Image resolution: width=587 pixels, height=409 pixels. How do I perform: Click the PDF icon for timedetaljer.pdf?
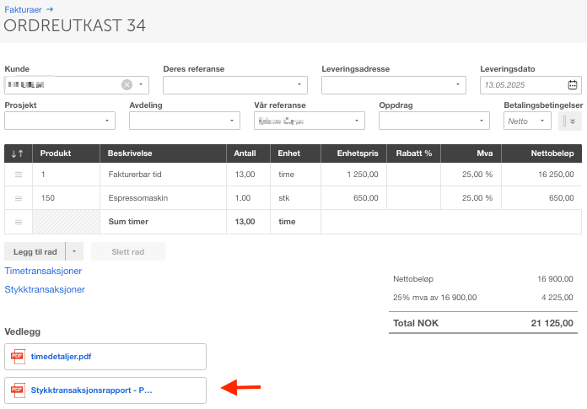tap(18, 357)
